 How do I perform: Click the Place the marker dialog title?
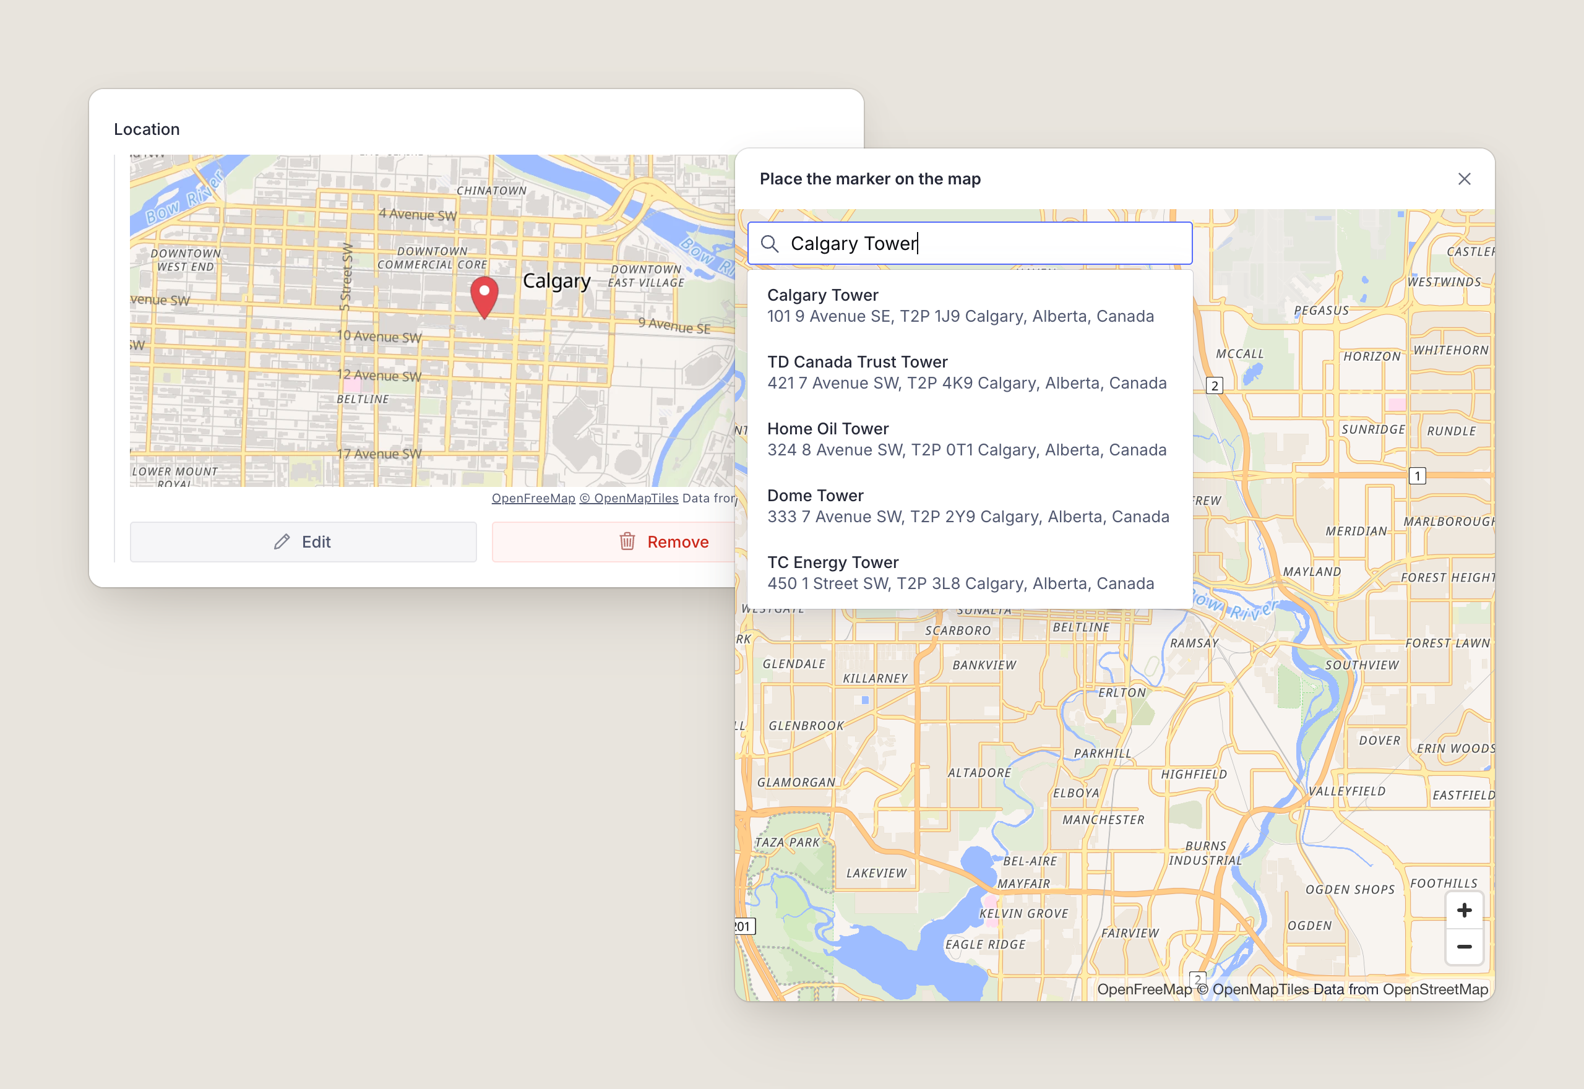coord(870,179)
